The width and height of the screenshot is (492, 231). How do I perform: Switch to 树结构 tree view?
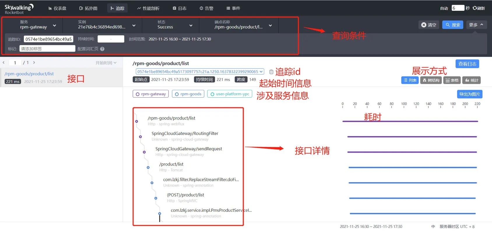(431, 80)
